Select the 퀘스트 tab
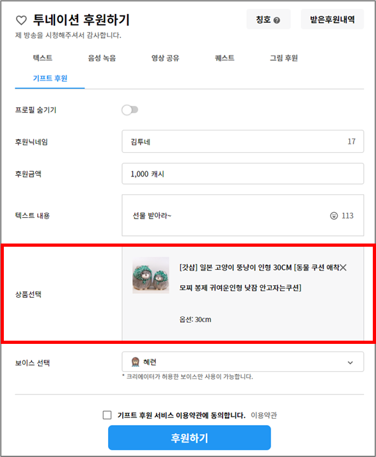The width and height of the screenshot is (376, 457). coord(224,58)
